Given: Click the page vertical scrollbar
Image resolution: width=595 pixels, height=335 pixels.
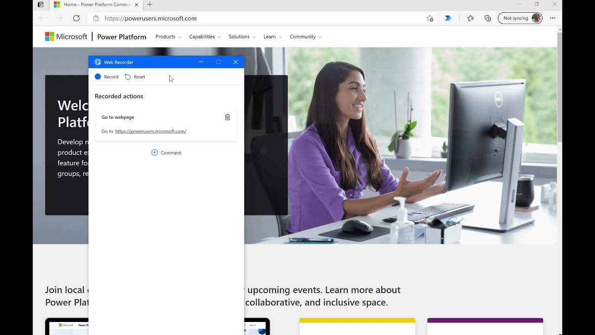Looking at the screenshot, I should (560, 87).
